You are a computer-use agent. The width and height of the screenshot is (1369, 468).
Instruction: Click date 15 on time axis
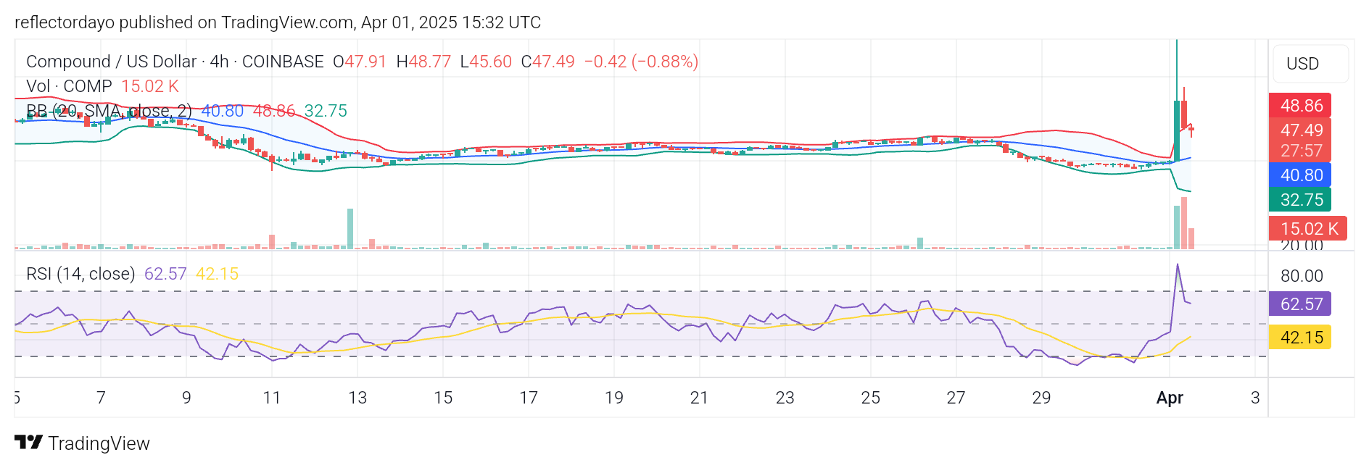tap(443, 398)
